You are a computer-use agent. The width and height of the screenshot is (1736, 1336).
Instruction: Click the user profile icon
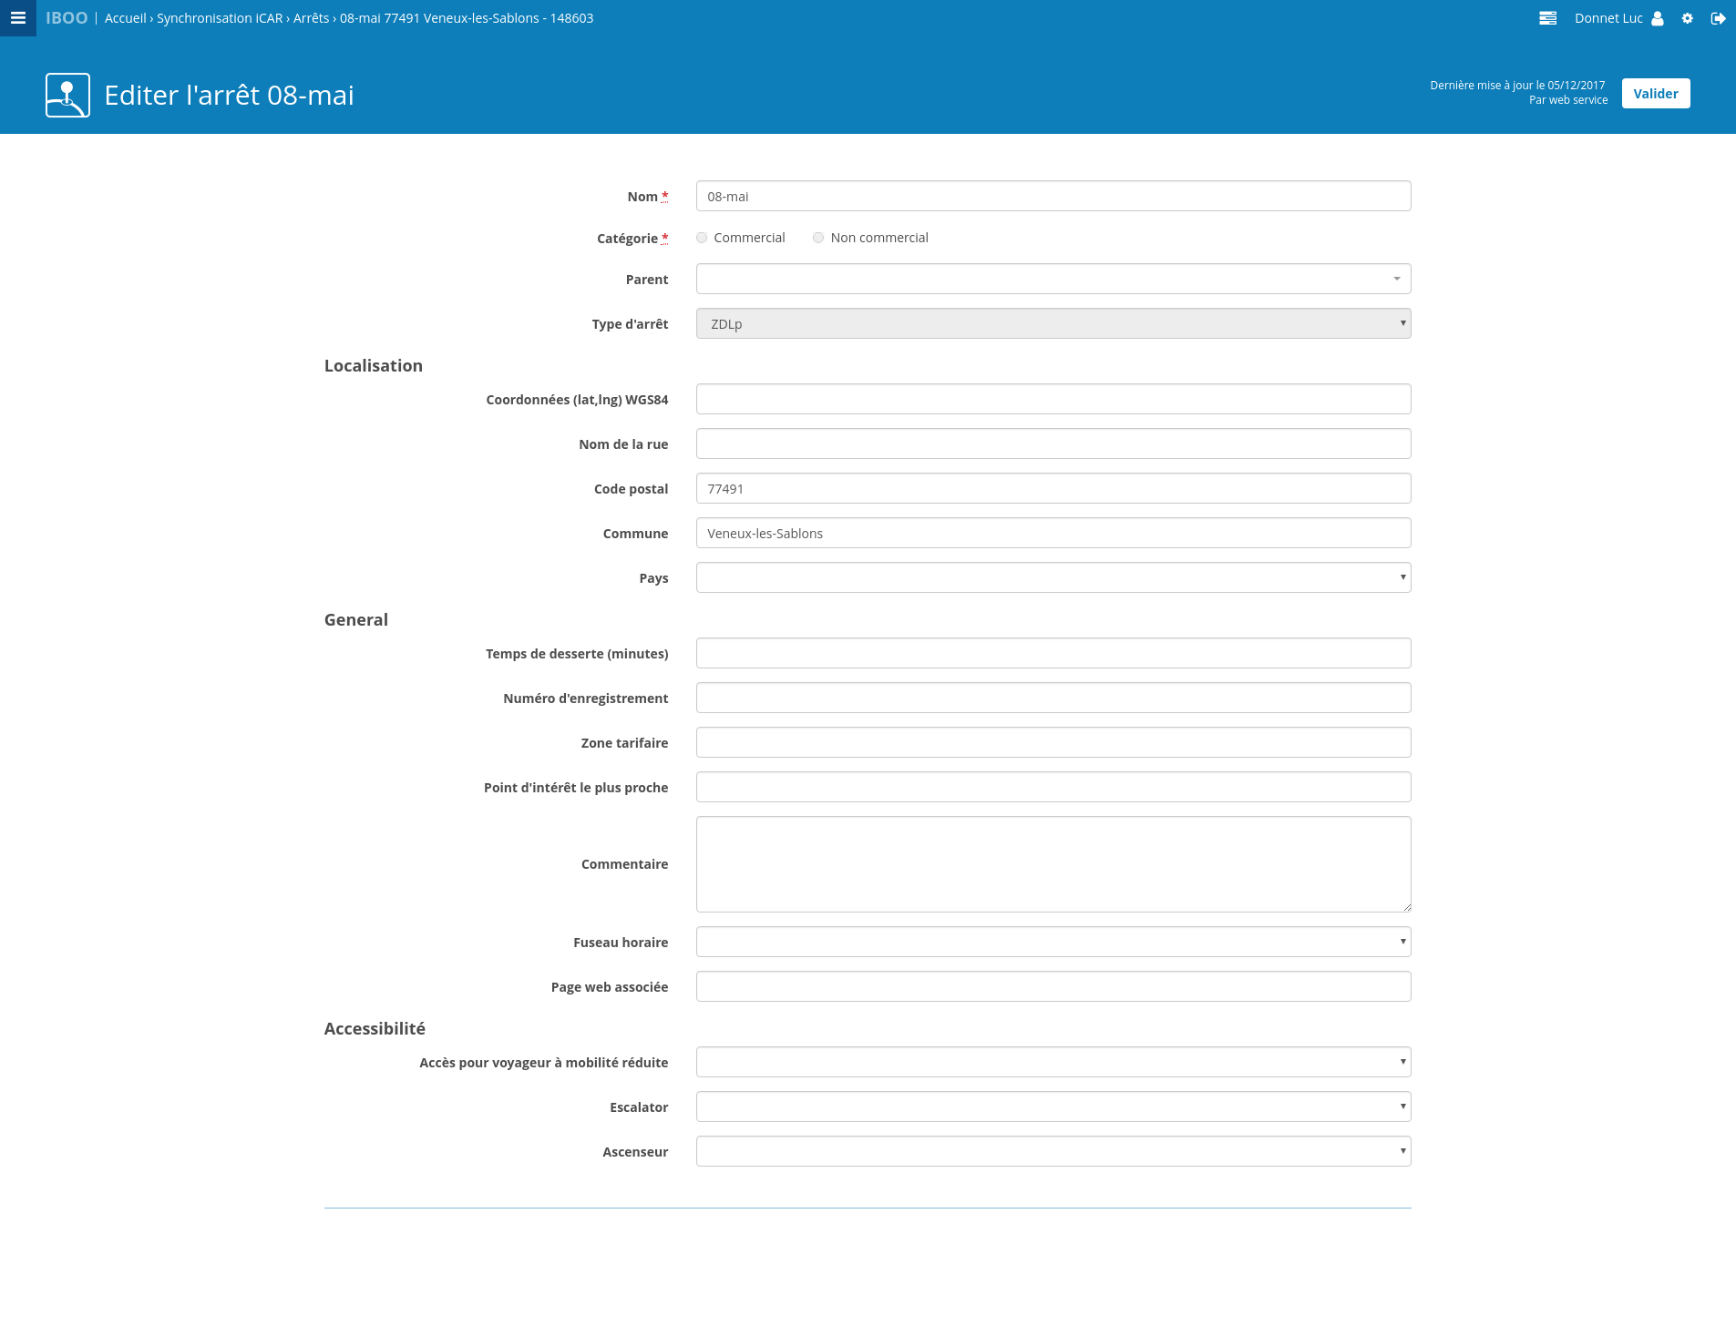(1658, 18)
